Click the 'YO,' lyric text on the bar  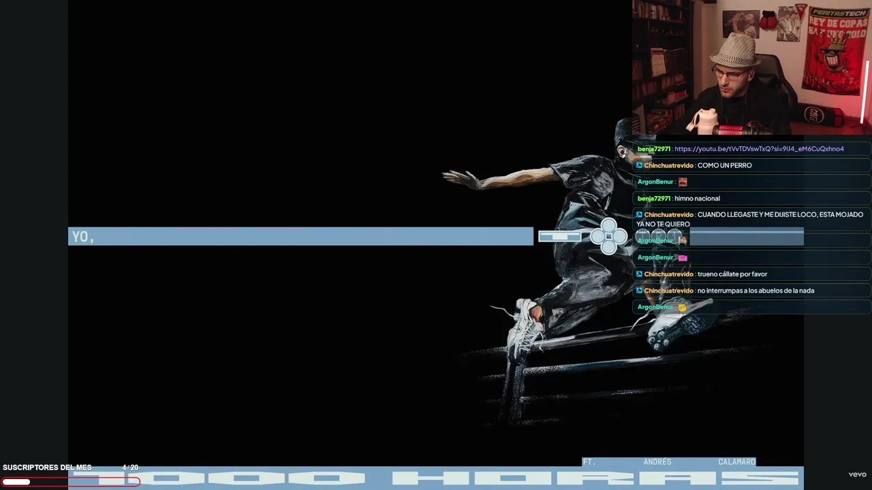tap(83, 237)
